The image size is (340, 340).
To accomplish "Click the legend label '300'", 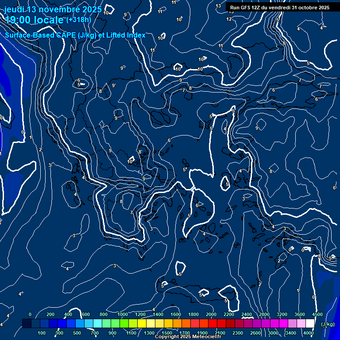I will coord(59,333).
